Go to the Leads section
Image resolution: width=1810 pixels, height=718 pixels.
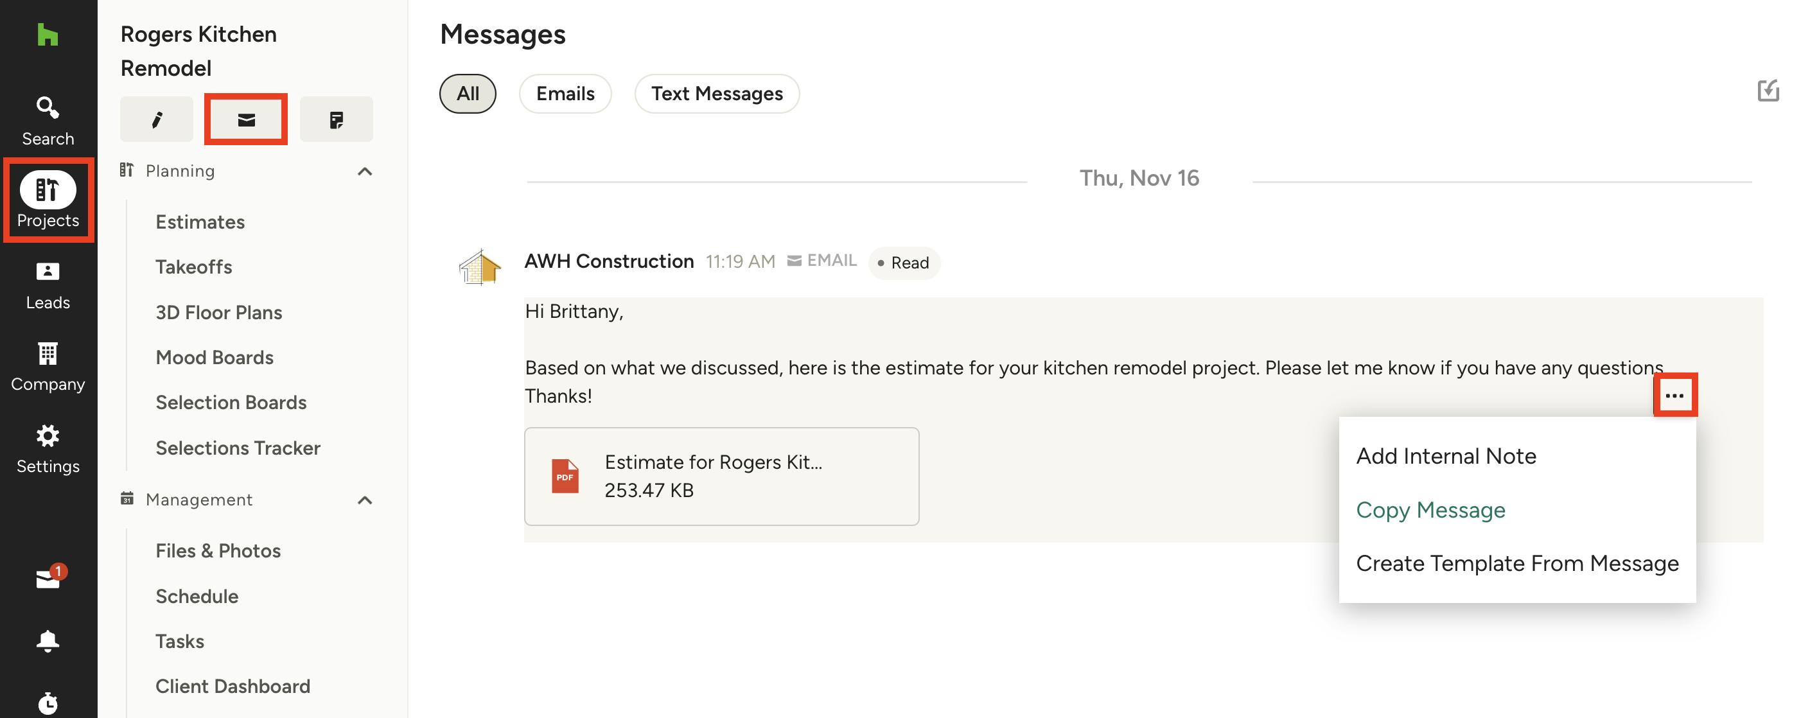click(x=48, y=285)
